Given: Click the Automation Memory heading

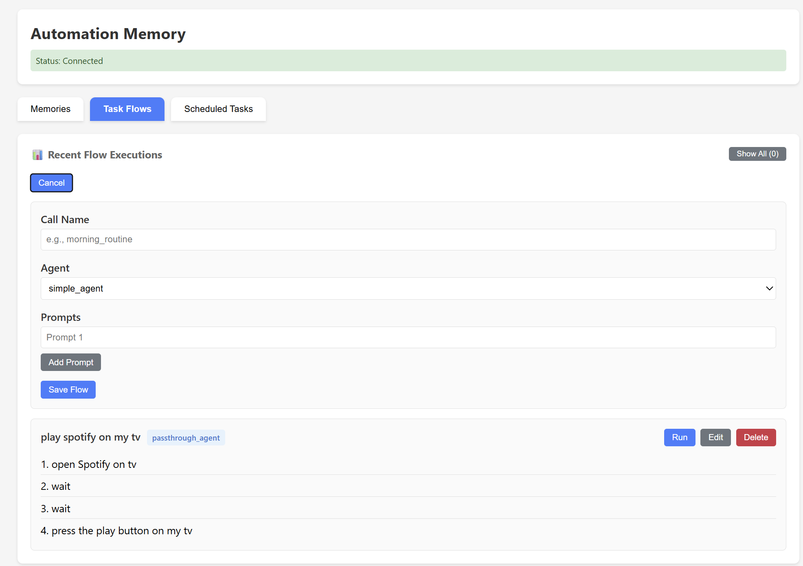Looking at the screenshot, I should point(108,34).
